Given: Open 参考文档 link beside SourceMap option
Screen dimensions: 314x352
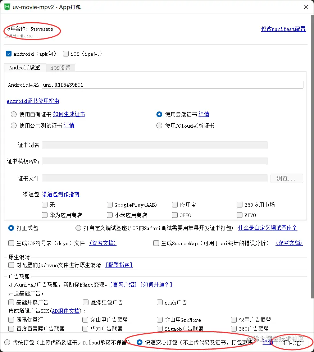Looking at the screenshot, I should coord(289,243).
